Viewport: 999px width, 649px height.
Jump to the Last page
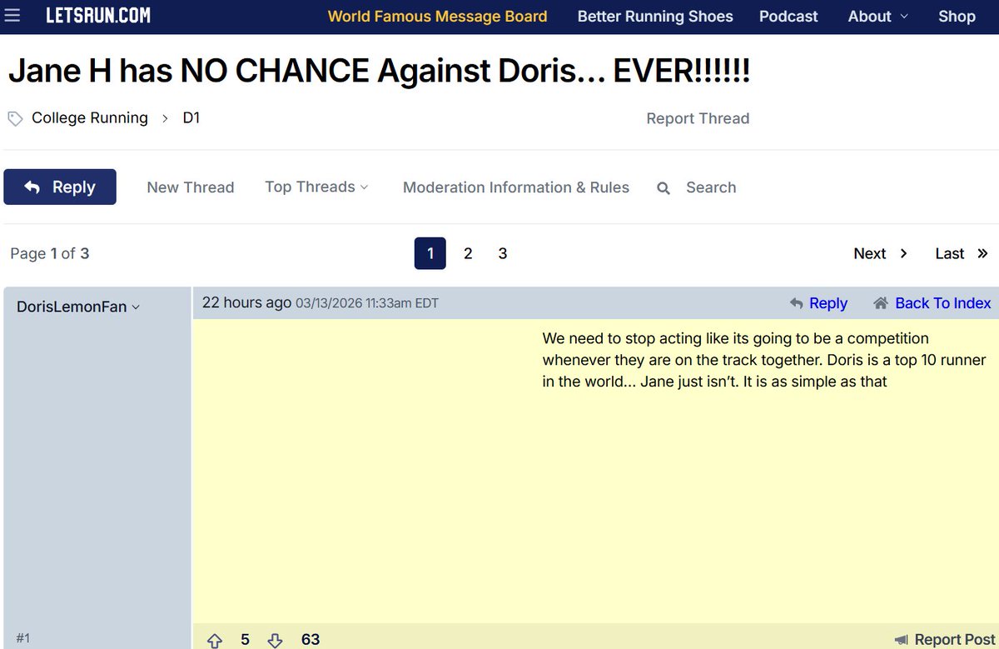(962, 253)
